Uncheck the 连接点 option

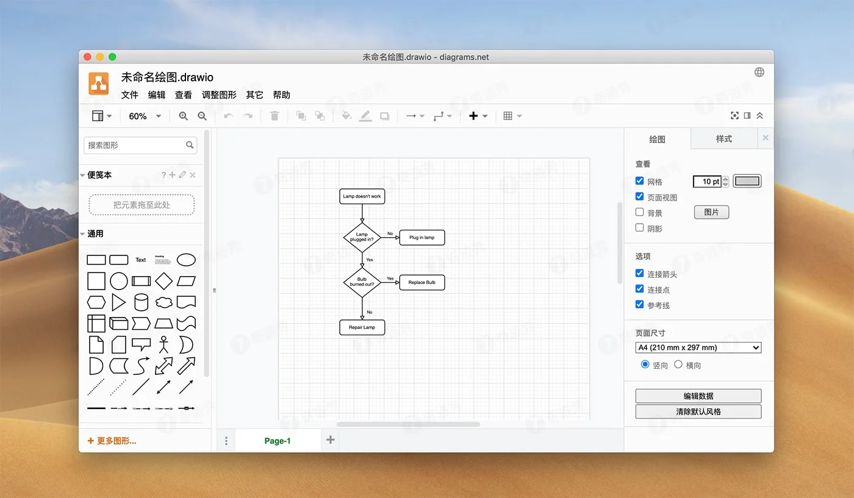[639, 289]
